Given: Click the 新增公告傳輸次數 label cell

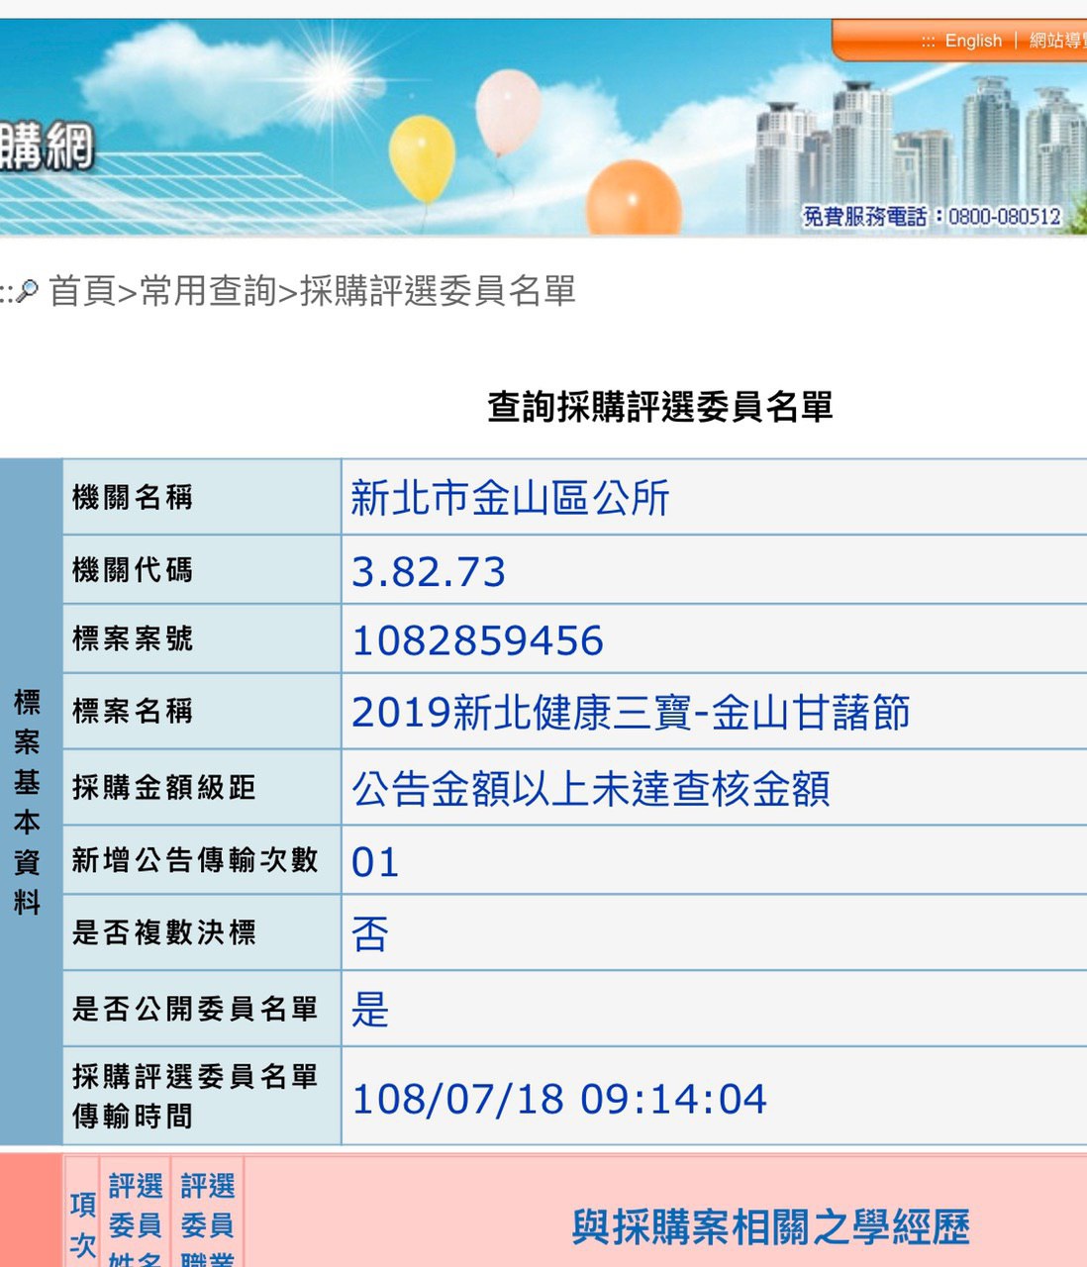Looking at the screenshot, I should click(x=202, y=860).
